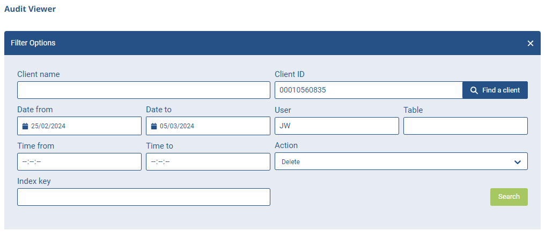Focus the Index key input field
Viewport: 545px width, 232px height.
144,197
